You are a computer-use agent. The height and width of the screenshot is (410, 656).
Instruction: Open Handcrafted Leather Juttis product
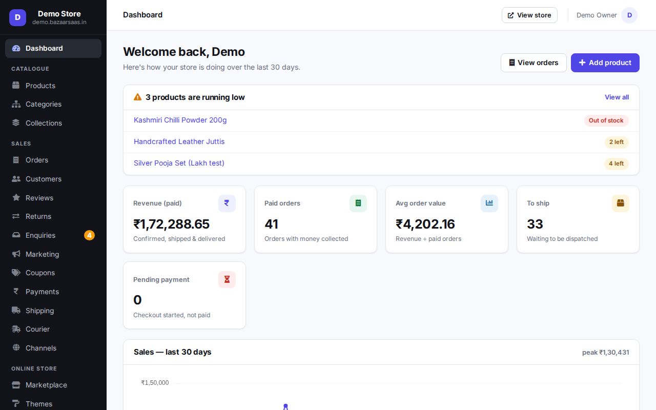point(179,141)
